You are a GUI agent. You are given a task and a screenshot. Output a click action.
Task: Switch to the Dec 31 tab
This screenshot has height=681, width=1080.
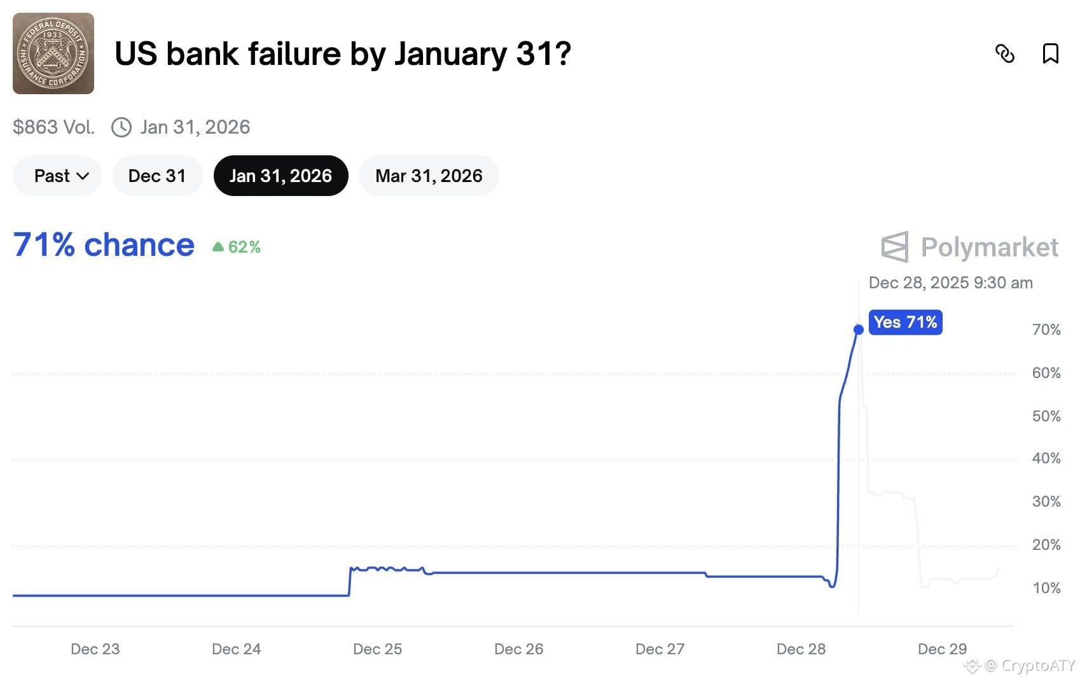[157, 176]
